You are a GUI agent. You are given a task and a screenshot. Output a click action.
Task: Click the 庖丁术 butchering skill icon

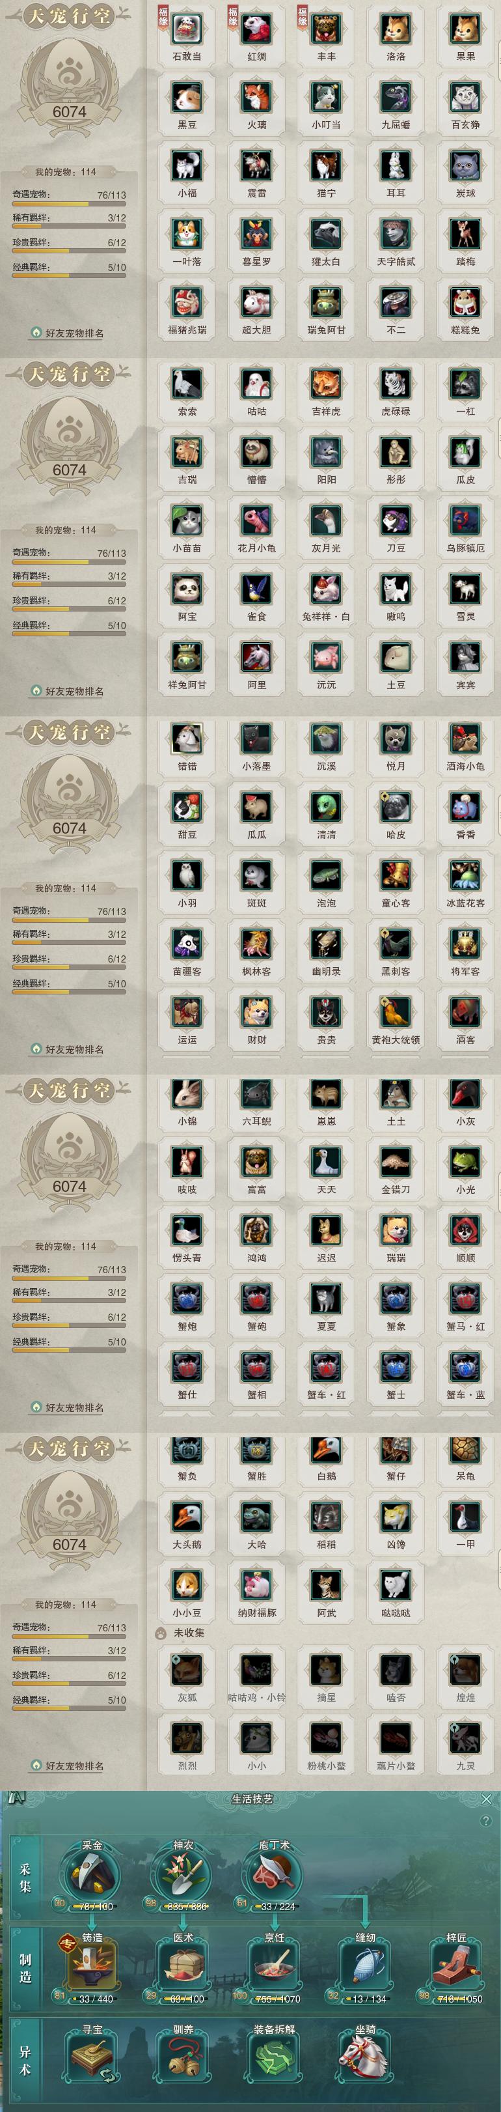tap(273, 1876)
